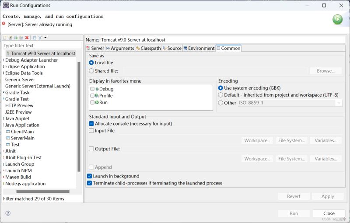This screenshot has width=350, height=223.
Task: Click the vertical scrollbar in configuration list
Action: pyautogui.click(x=79, y=117)
